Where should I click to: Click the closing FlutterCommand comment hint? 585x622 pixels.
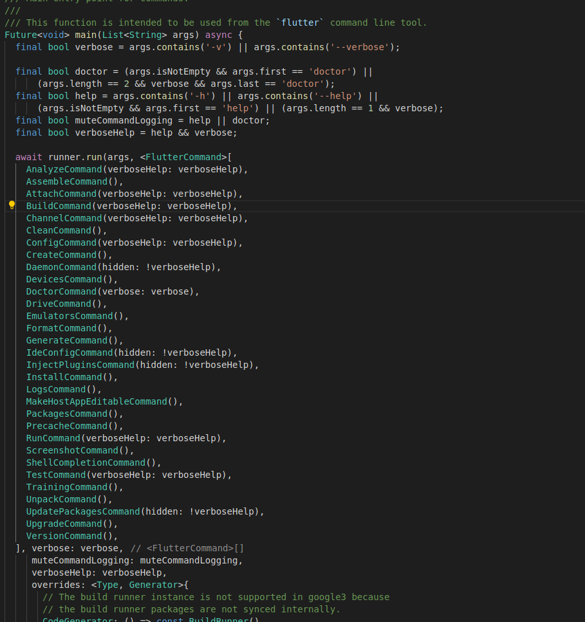click(187, 548)
